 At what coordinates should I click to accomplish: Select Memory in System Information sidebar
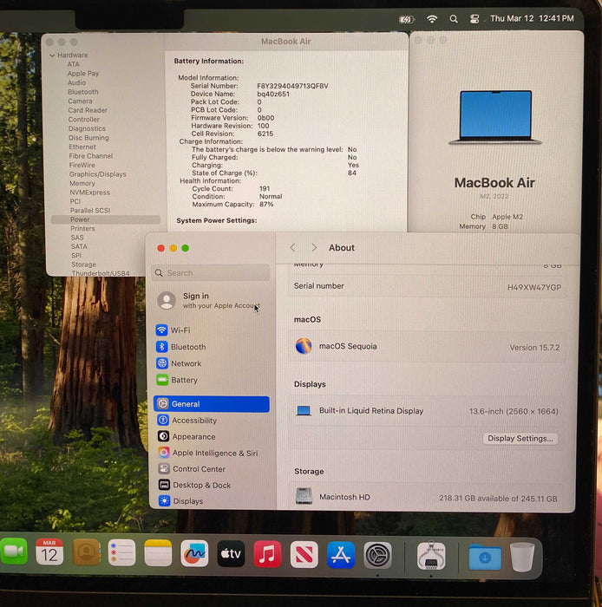82,184
